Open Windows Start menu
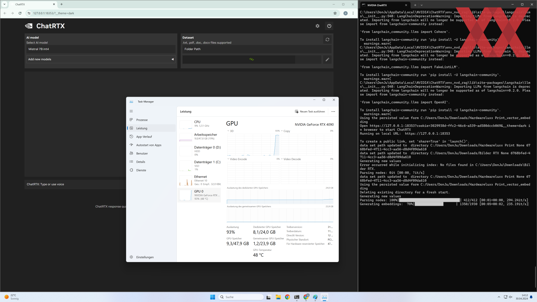Screen dimensions: 537x302 click(213, 297)
